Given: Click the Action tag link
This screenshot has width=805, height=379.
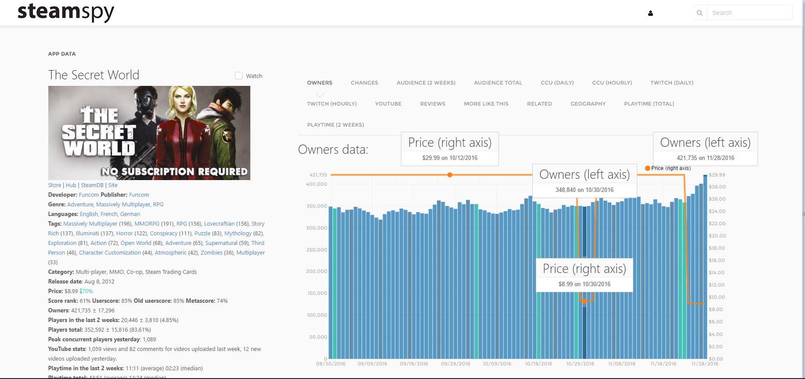Looking at the screenshot, I should click(98, 243).
